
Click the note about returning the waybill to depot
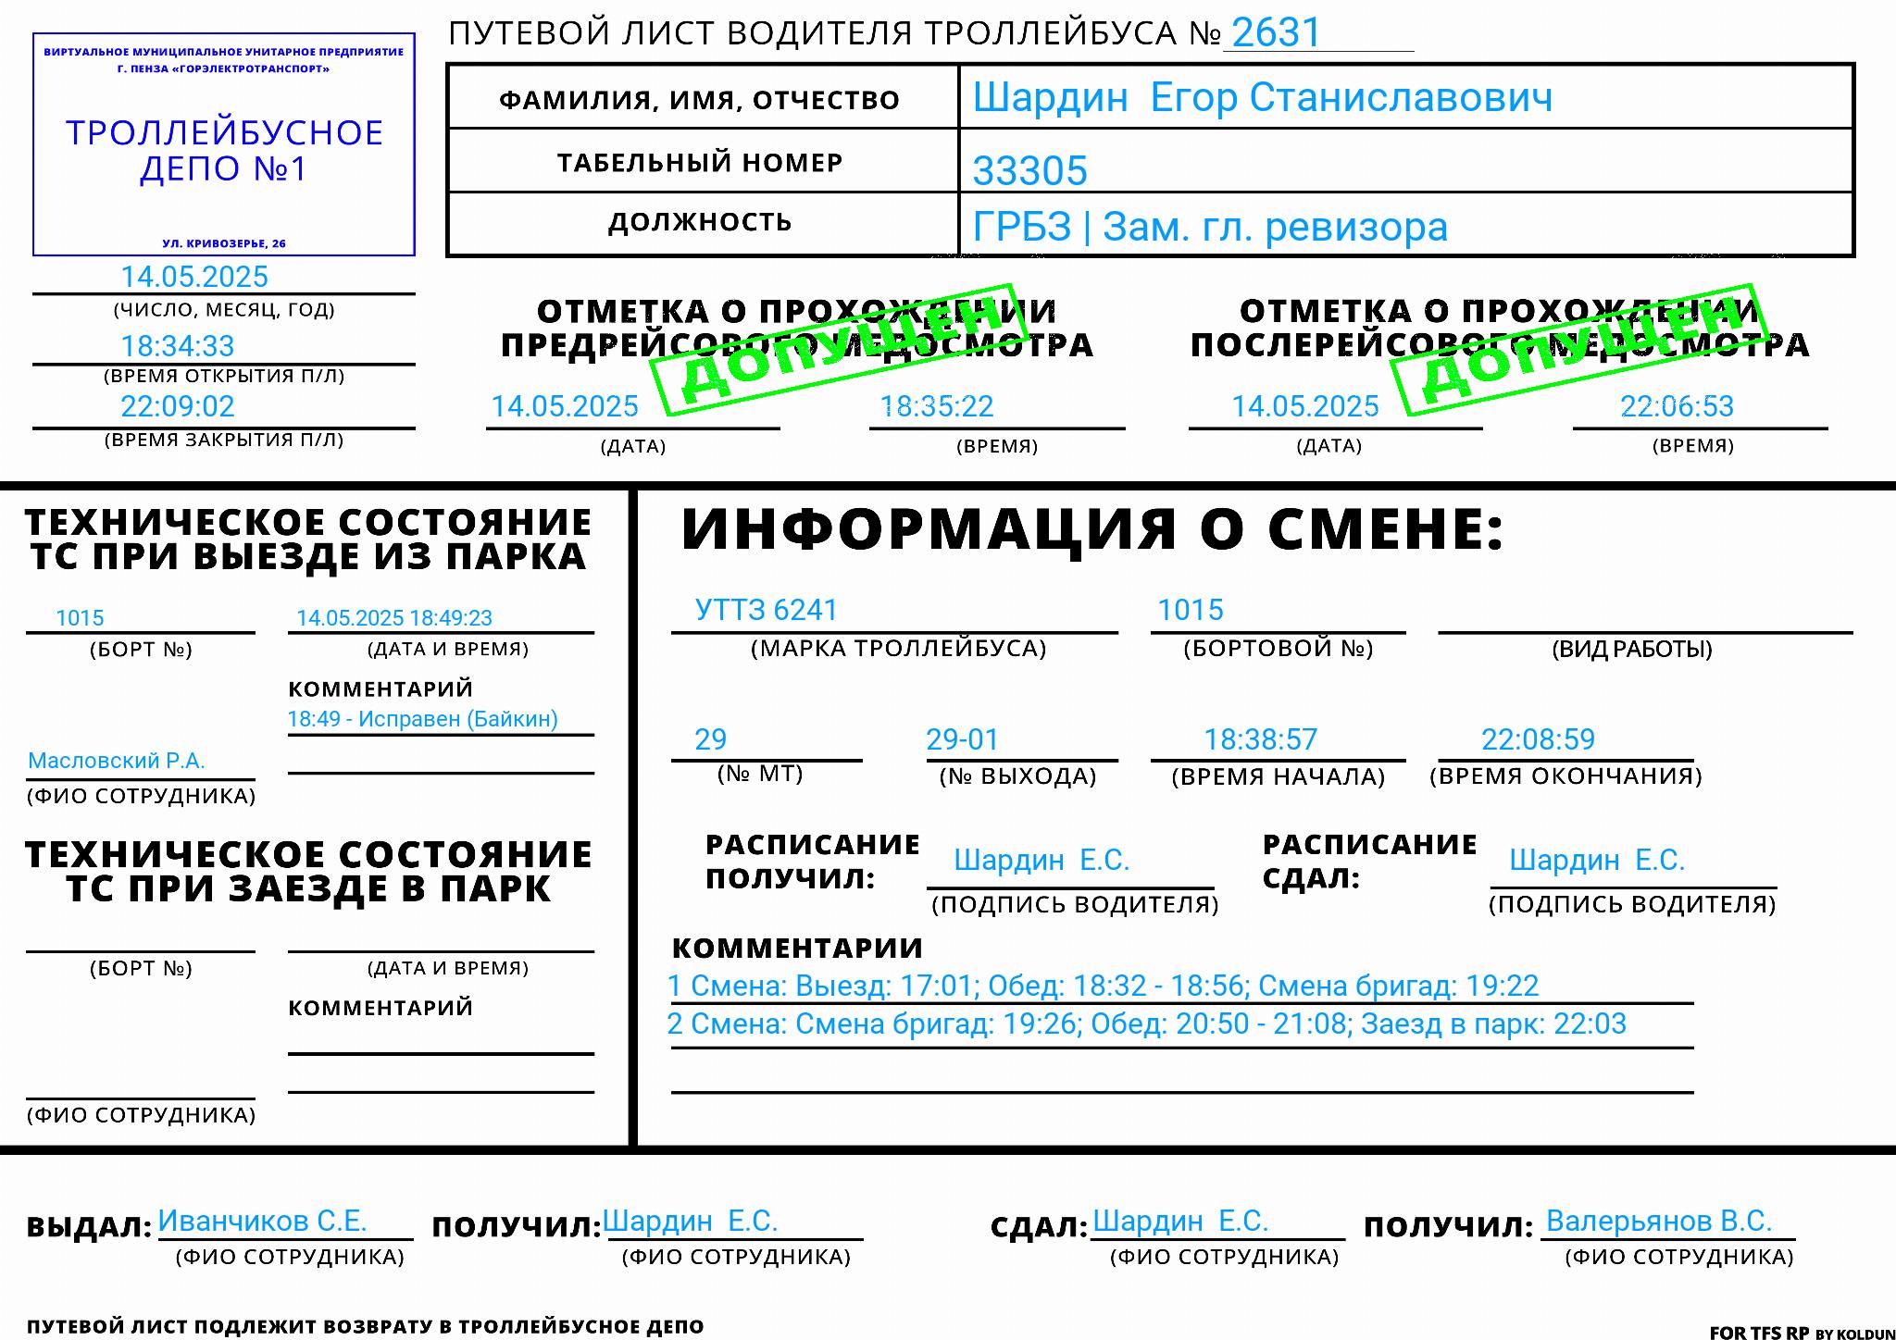coord(366,1327)
